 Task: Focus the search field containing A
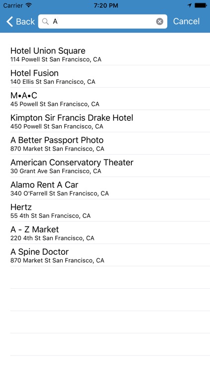coord(103,21)
